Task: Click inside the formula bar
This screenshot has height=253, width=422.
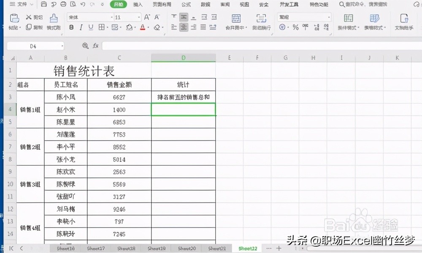Action: tap(261, 46)
